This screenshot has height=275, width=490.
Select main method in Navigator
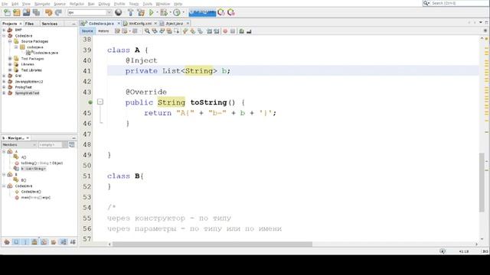[x=36, y=198]
